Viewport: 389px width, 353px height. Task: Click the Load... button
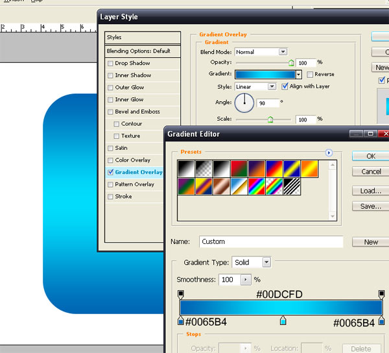tap(371, 191)
